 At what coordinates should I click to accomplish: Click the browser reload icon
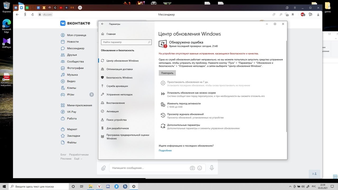33,15
